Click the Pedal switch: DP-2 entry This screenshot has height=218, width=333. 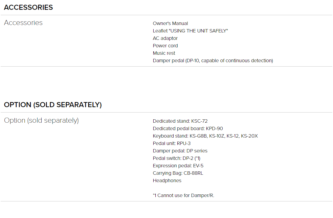point(176,159)
